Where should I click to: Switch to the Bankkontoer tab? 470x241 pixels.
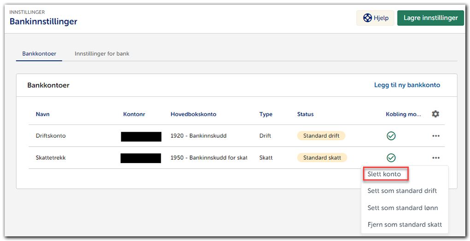coord(39,53)
